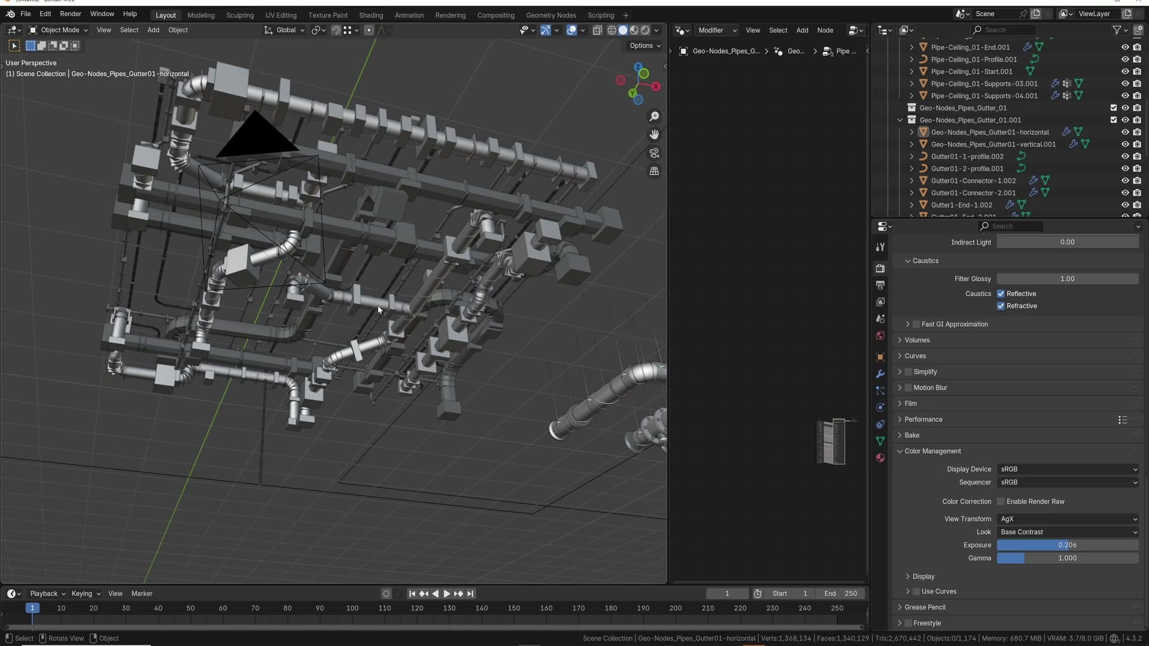Click the viewport zoom magnifier icon
The width and height of the screenshot is (1149, 646).
tap(654, 116)
